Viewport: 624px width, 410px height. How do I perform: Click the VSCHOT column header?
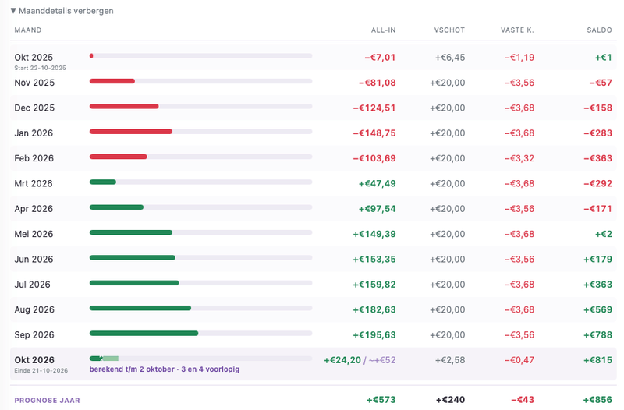click(449, 30)
